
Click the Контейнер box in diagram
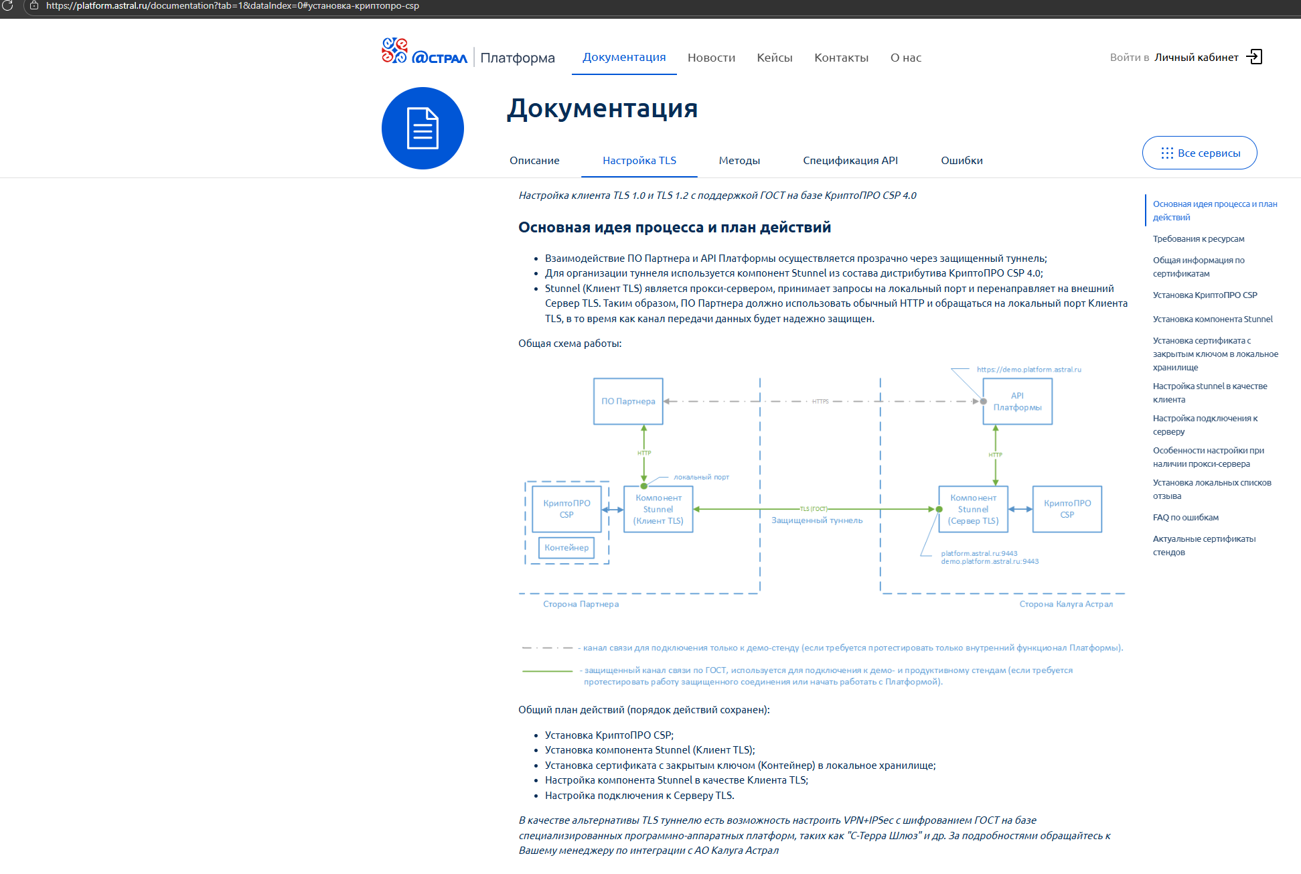pos(566,547)
